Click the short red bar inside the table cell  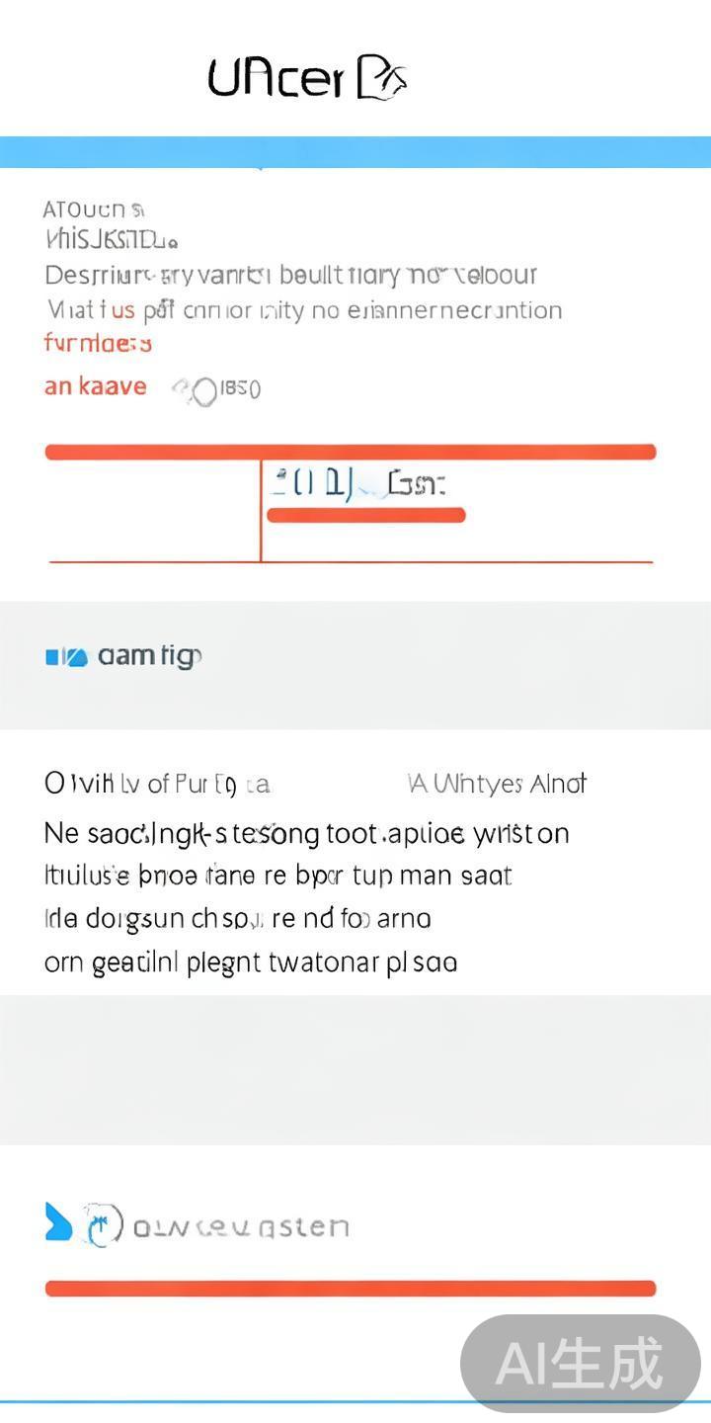click(365, 515)
